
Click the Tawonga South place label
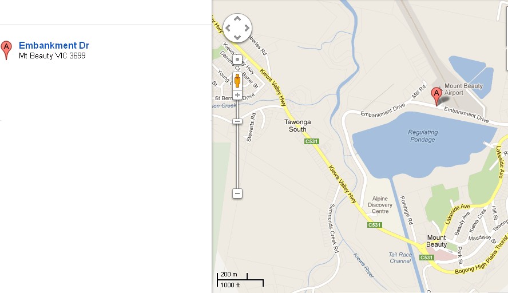click(x=297, y=126)
